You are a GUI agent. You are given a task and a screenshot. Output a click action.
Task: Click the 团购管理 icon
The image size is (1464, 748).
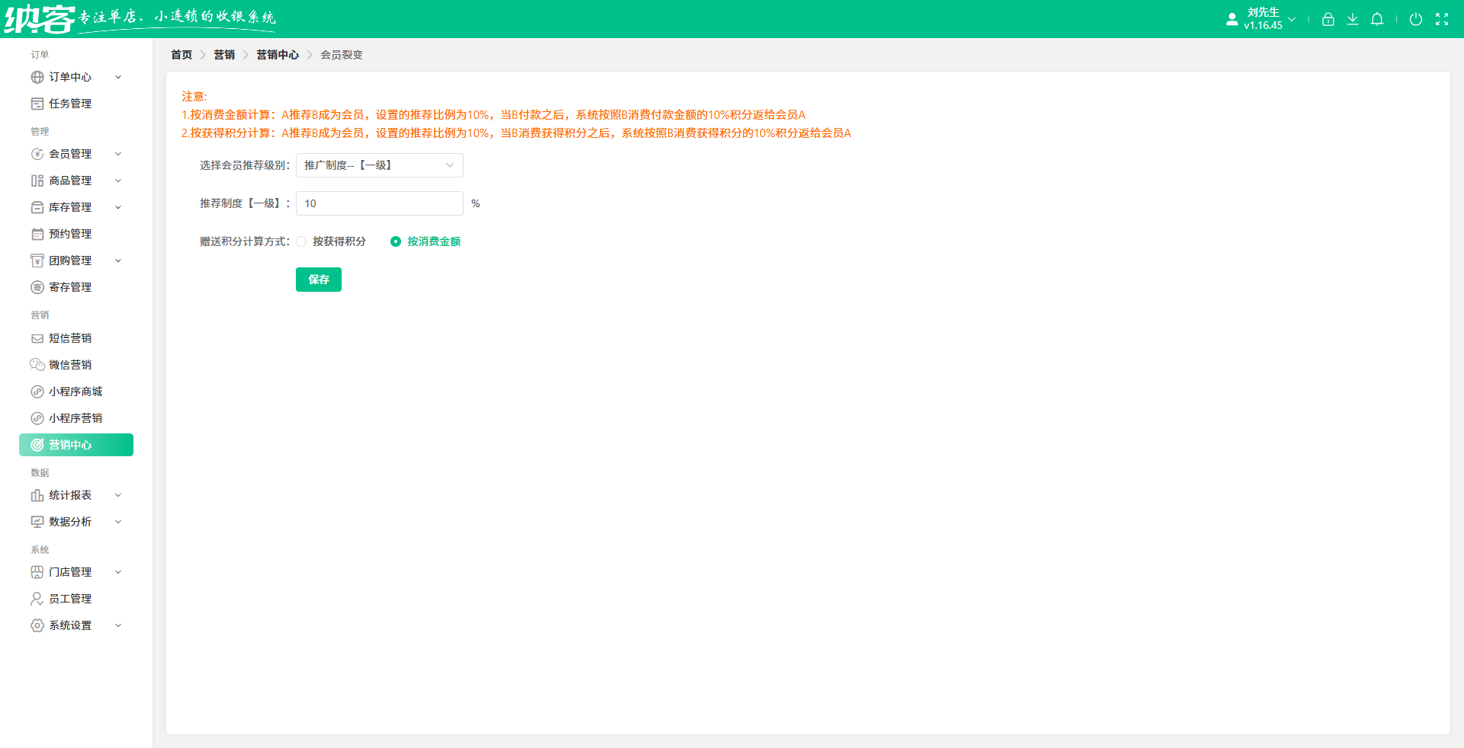click(37, 261)
